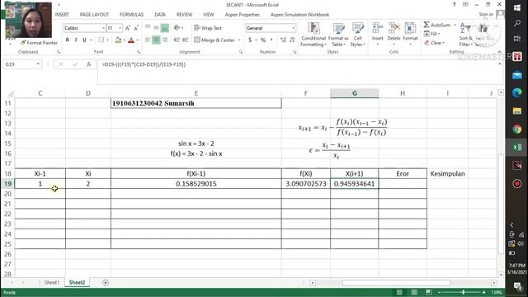Apply accounting currency format
This screenshot has width=528, height=297.
250,40
